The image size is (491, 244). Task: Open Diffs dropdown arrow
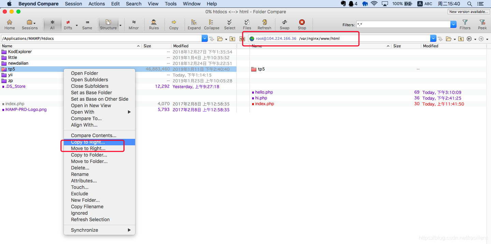point(76,25)
